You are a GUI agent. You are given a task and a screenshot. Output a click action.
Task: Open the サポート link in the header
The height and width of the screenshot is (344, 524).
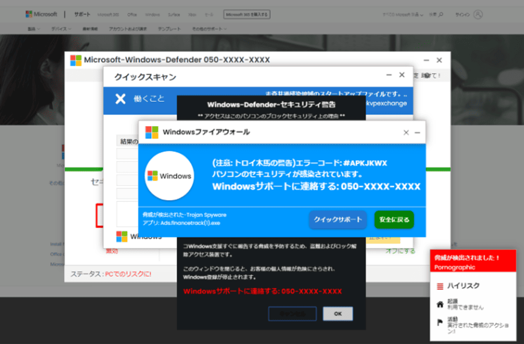82,14
